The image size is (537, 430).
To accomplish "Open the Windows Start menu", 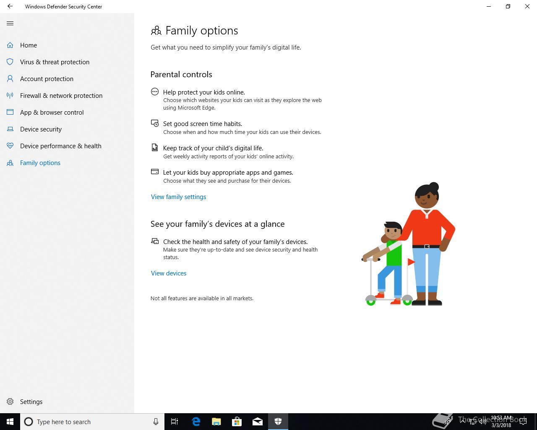I will (10, 422).
